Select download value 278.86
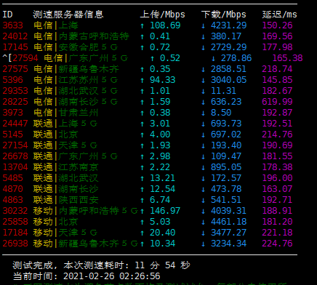 (236, 58)
